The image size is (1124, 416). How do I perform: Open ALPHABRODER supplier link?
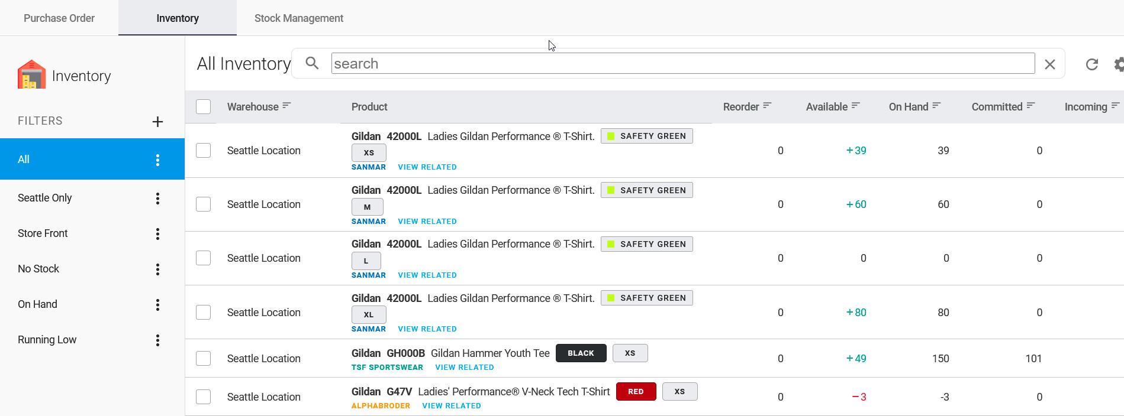381,406
